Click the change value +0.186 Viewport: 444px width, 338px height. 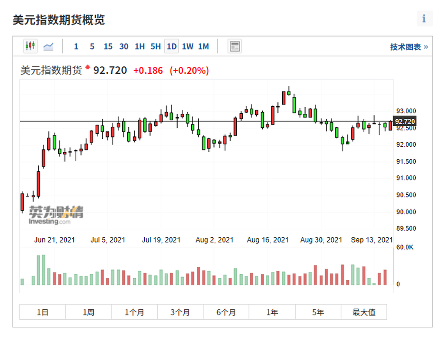[x=148, y=71]
